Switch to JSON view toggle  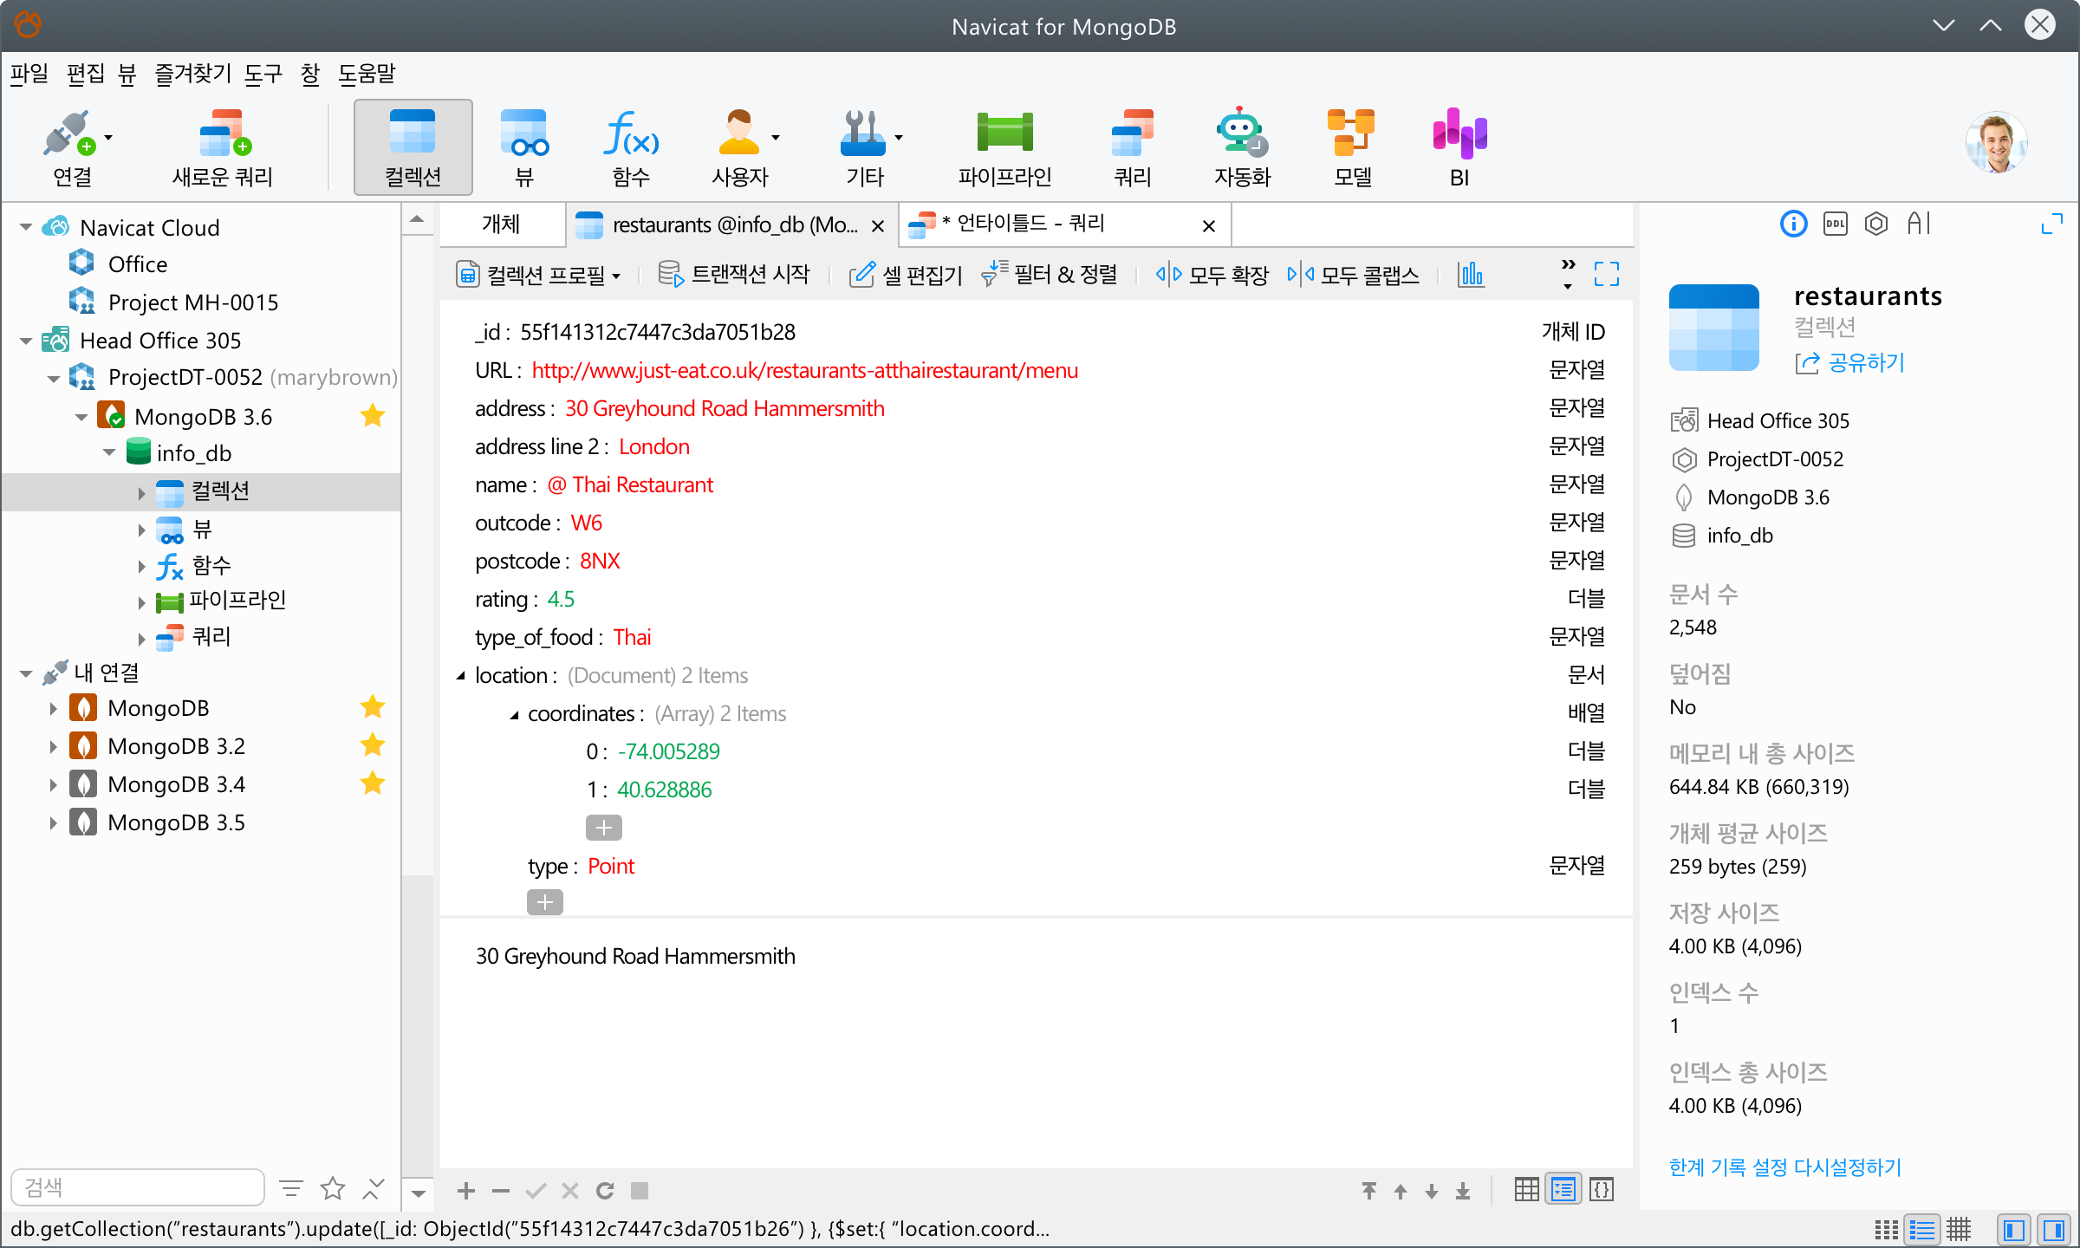point(1602,1190)
